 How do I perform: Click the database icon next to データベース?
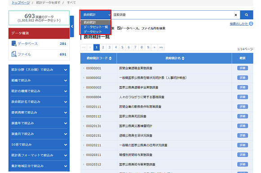pos(14,43)
